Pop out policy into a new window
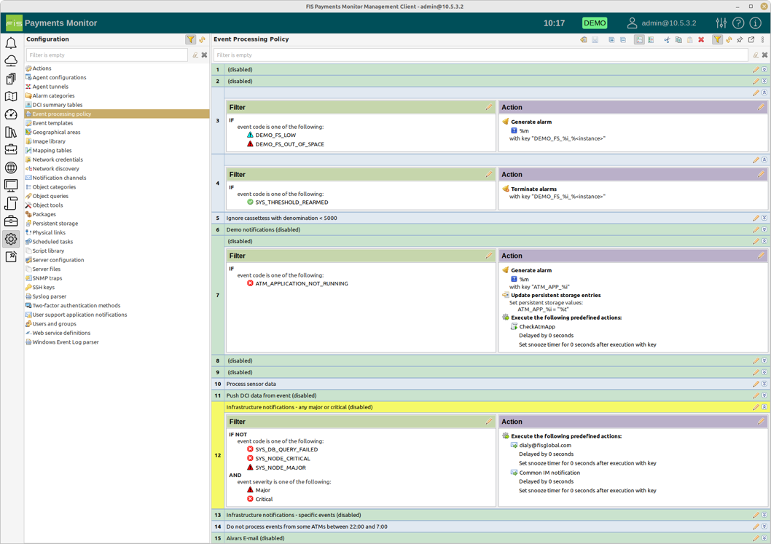Screen dimensions: 771x544 (751, 39)
